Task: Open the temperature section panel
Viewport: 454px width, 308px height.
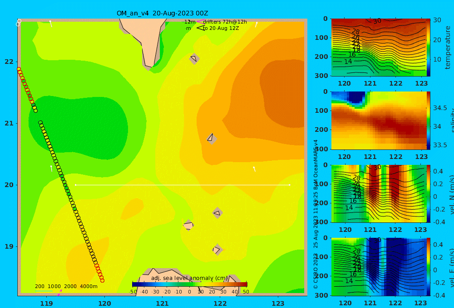Action: (x=379, y=48)
